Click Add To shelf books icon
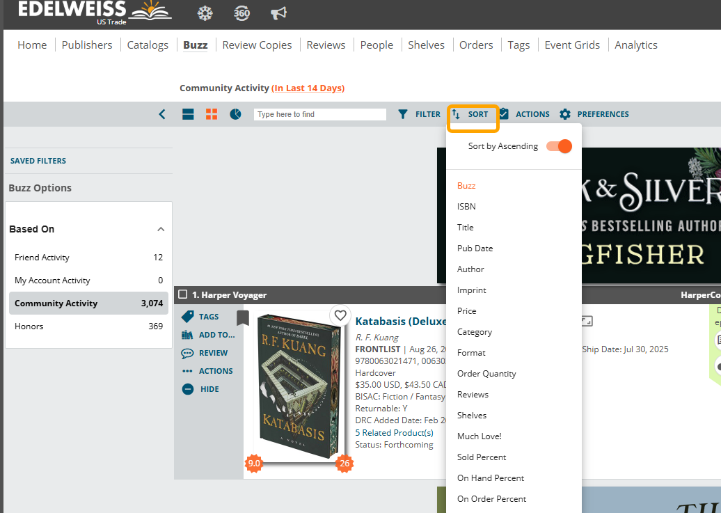Image resolution: width=721 pixels, height=513 pixels. click(x=187, y=335)
